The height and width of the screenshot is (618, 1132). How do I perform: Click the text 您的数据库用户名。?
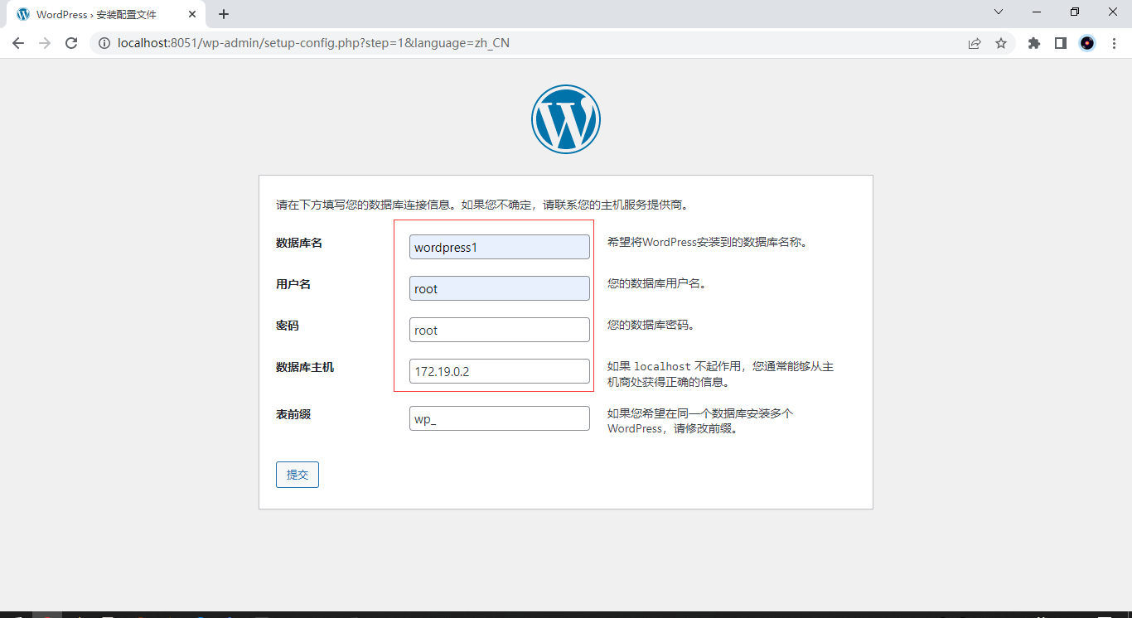[x=660, y=283]
